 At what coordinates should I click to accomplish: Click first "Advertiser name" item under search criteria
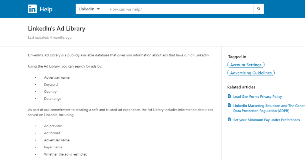point(57,77)
